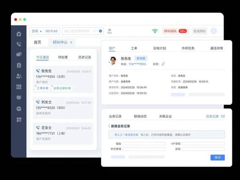Open the VIP课程 dropdown field
The height and width of the screenshot is (180, 240).
tap(203, 144)
